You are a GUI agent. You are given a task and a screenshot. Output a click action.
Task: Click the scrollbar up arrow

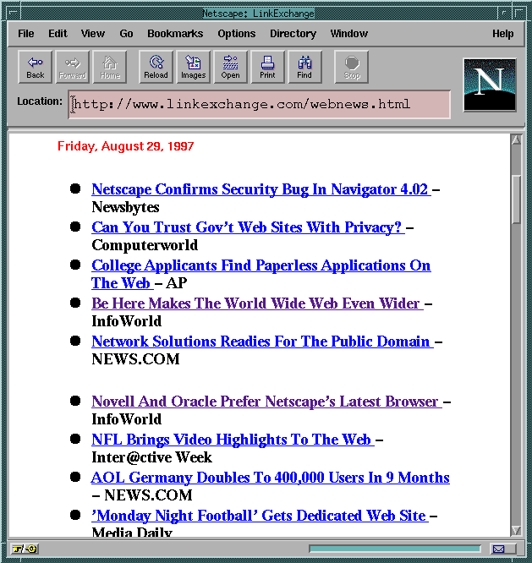point(517,140)
